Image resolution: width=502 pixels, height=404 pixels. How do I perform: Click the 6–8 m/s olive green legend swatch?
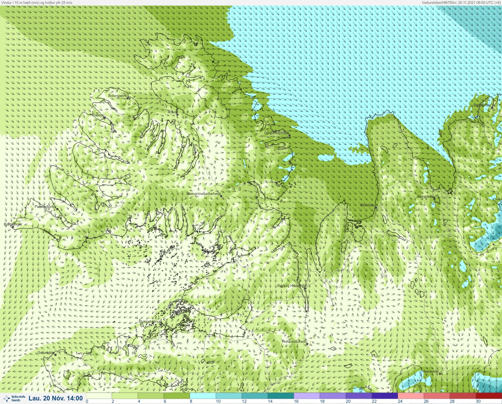pos(176,396)
